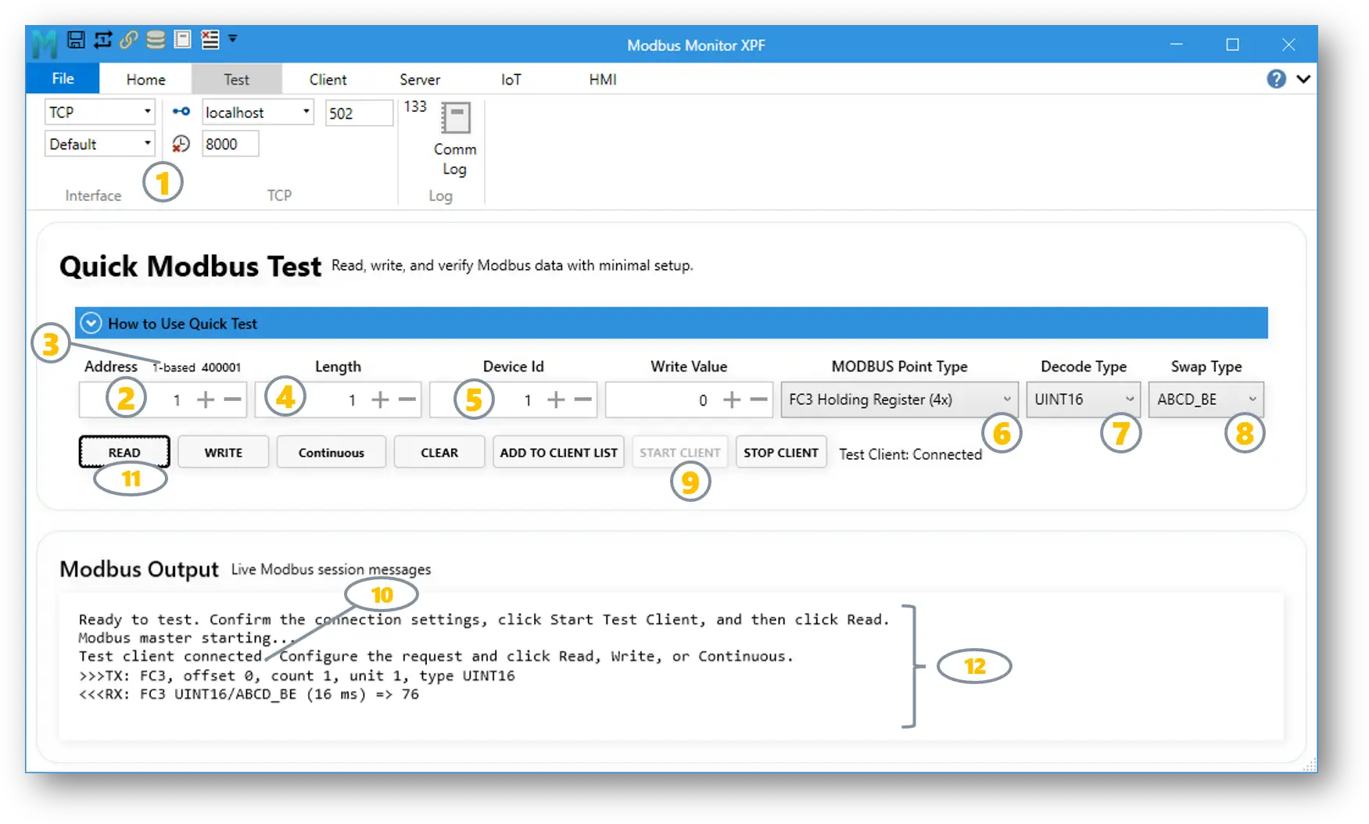Switch to the Server tab

click(420, 80)
